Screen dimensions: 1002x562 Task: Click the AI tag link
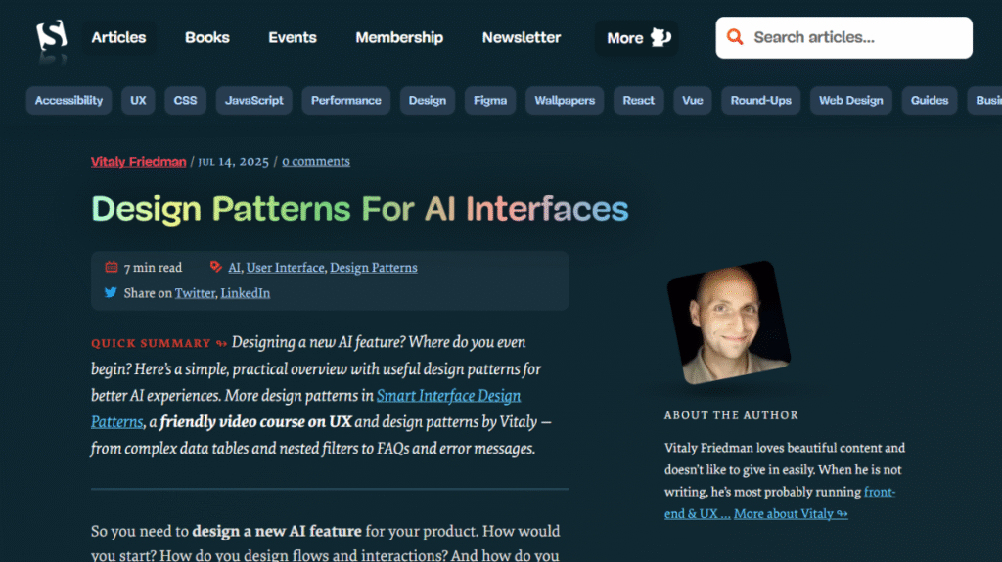(x=235, y=268)
